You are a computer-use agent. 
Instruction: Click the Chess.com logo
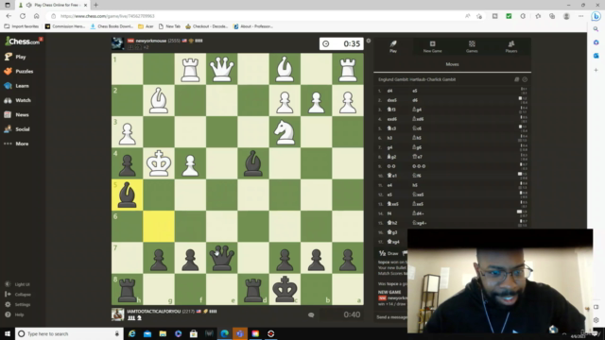click(23, 41)
